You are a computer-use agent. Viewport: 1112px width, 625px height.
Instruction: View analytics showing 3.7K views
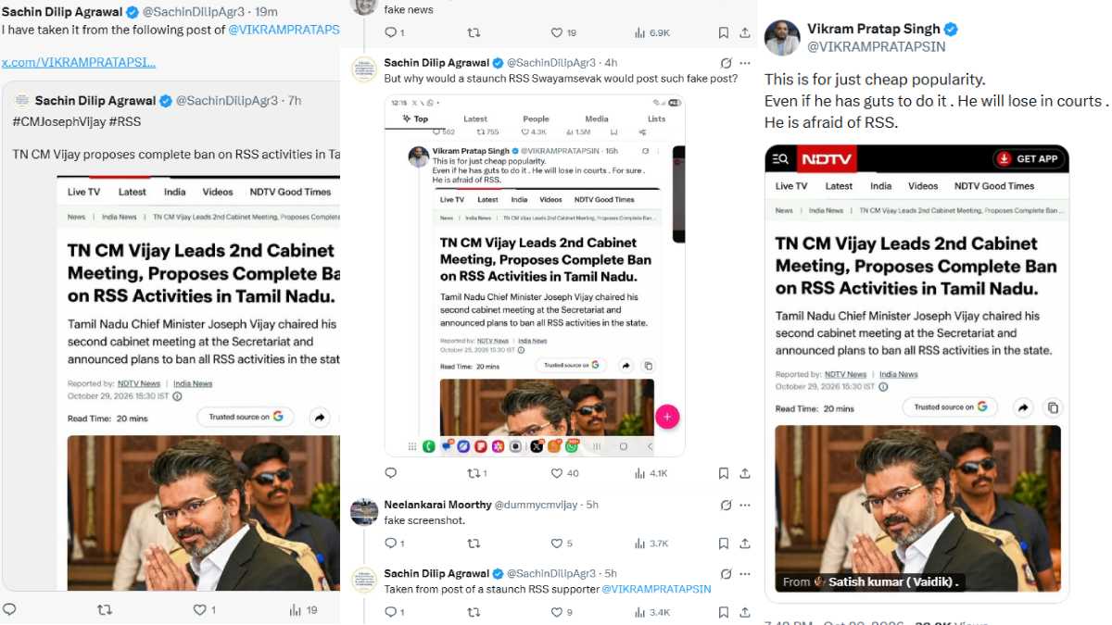(652, 544)
